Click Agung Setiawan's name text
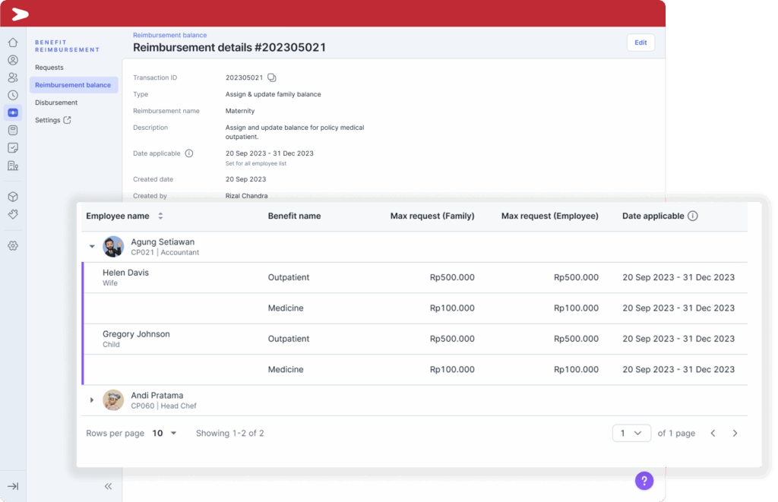This screenshot has width=778, height=502. (163, 242)
